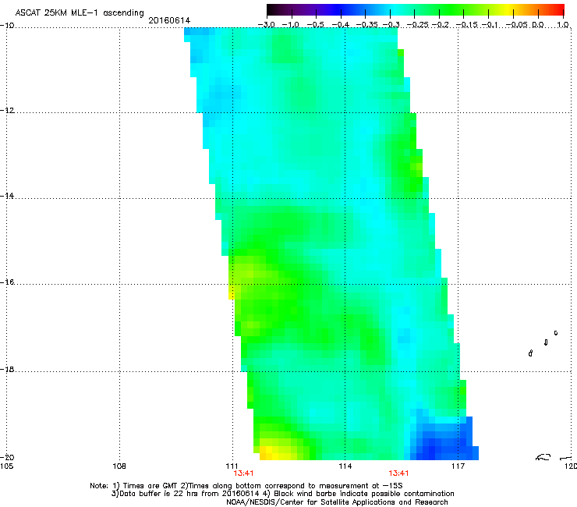This screenshot has width=577, height=507.
Task: Click the '3)Data buffer is 22 hrs' note line
Action: [282, 494]
